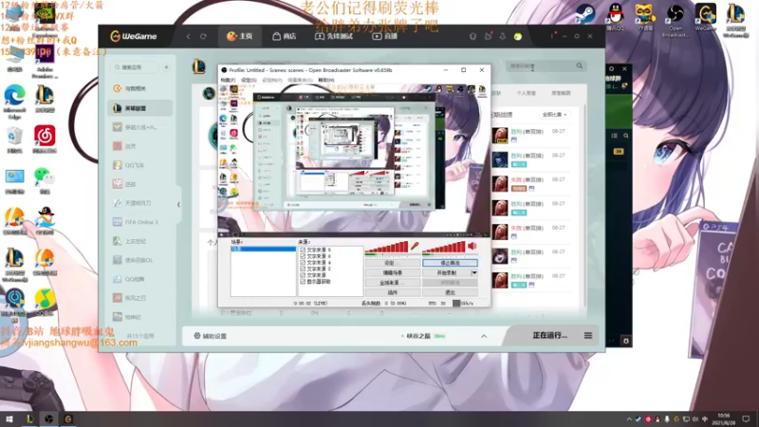759x427 pixels.
Task: Open the WeGame user avatar icon
Action: pos(518,36)
